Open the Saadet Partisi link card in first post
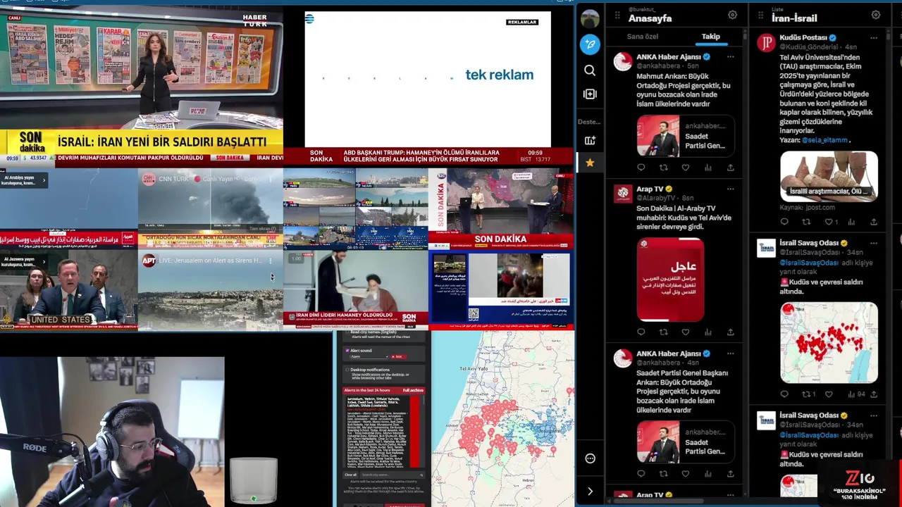902x507 pixels. (686, 136)
